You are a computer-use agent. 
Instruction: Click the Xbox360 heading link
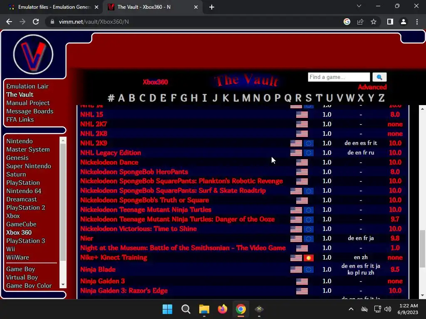[x=156, y=82]
